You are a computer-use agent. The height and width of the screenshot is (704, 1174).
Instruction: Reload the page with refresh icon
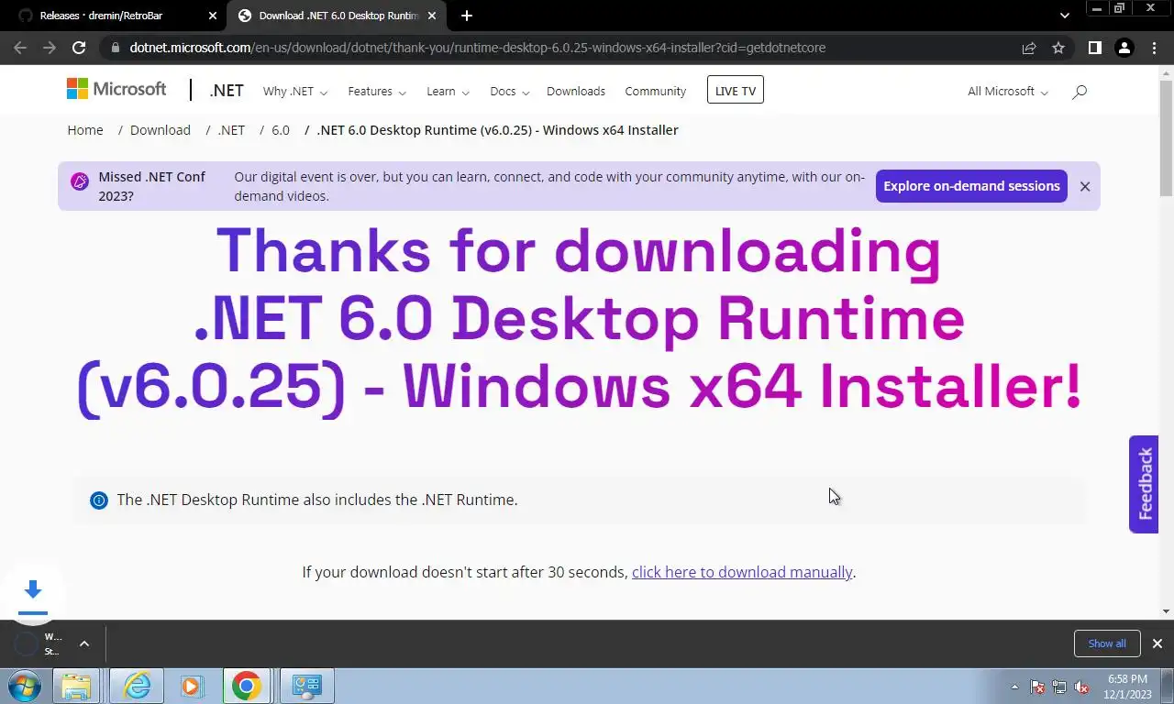pos(79,48)
